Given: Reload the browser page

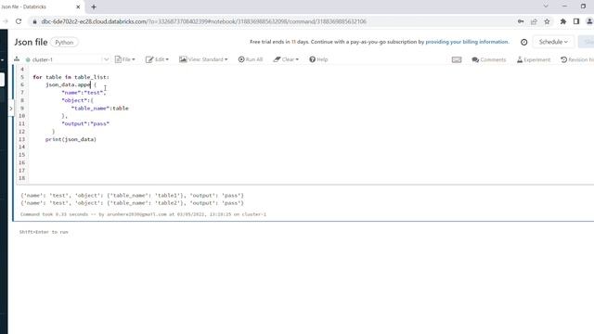Looking at the screenshot, I should 19,21.
